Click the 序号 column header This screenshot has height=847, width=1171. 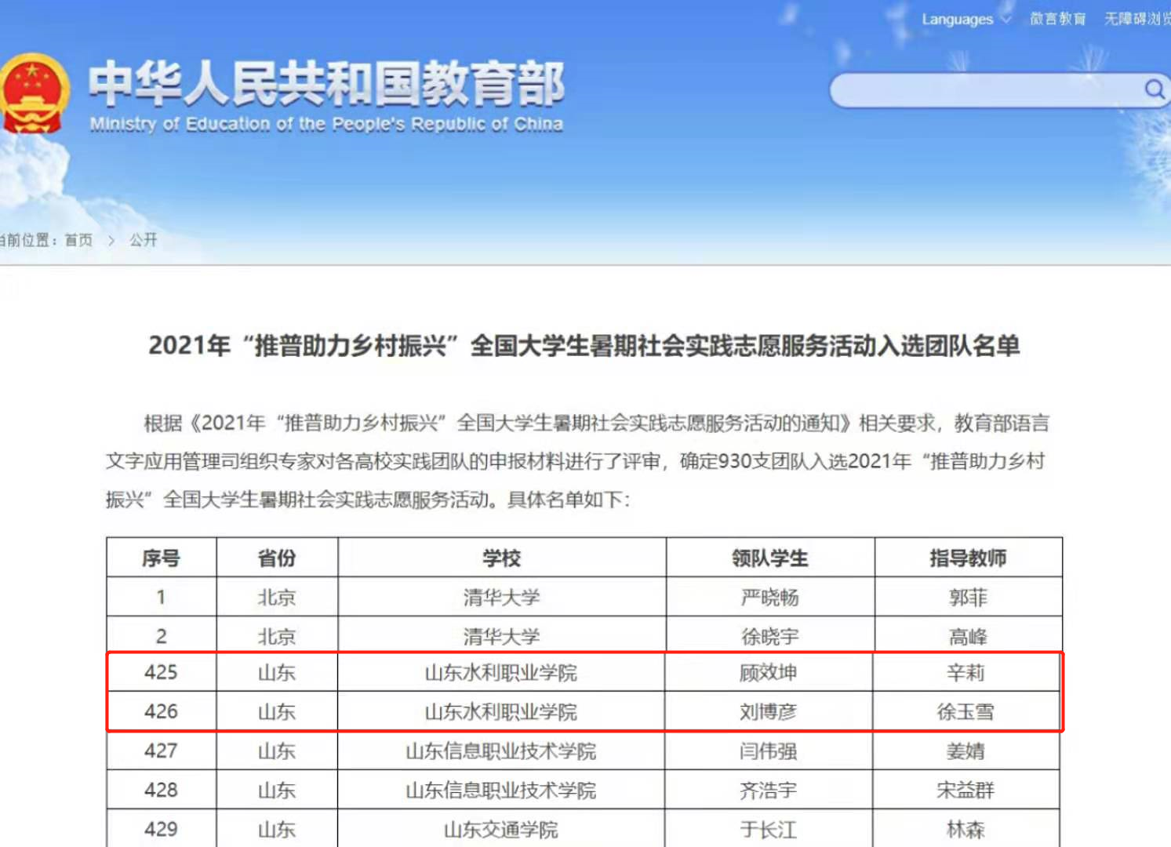[161, 558]
